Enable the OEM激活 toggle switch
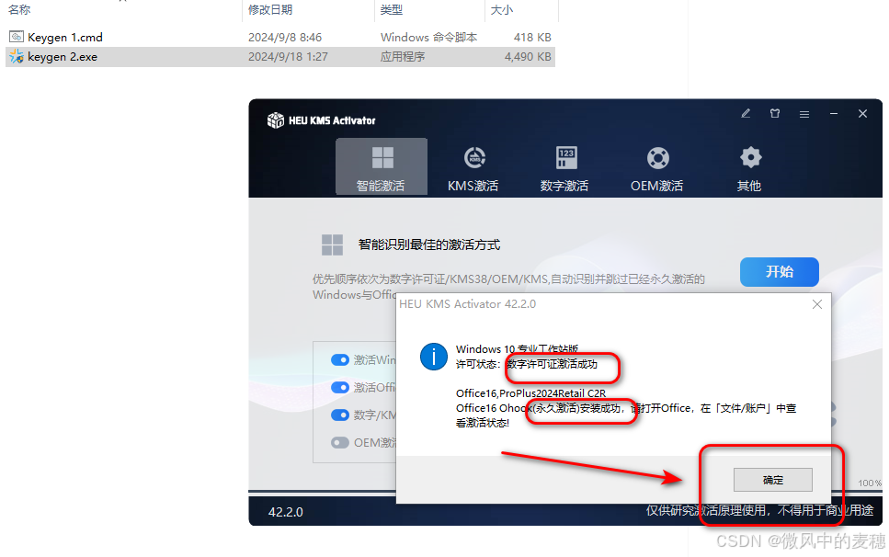Screen dimensions: 889x557 [x=340, y=442]
